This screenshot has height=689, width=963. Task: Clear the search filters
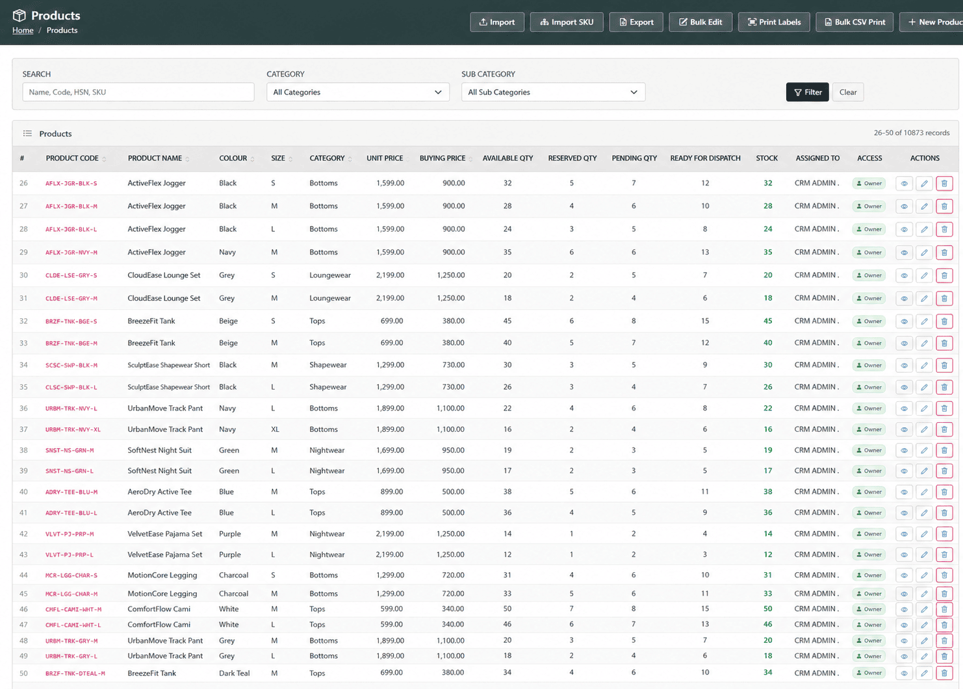pyautogui.click(x=848, y=92)
